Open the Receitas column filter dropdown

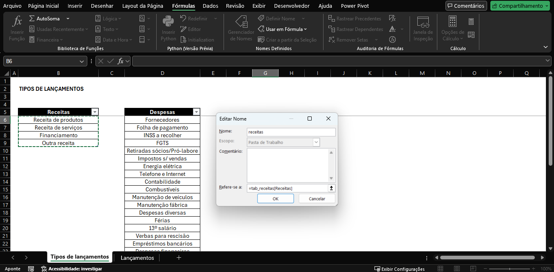tap(95, 112)
